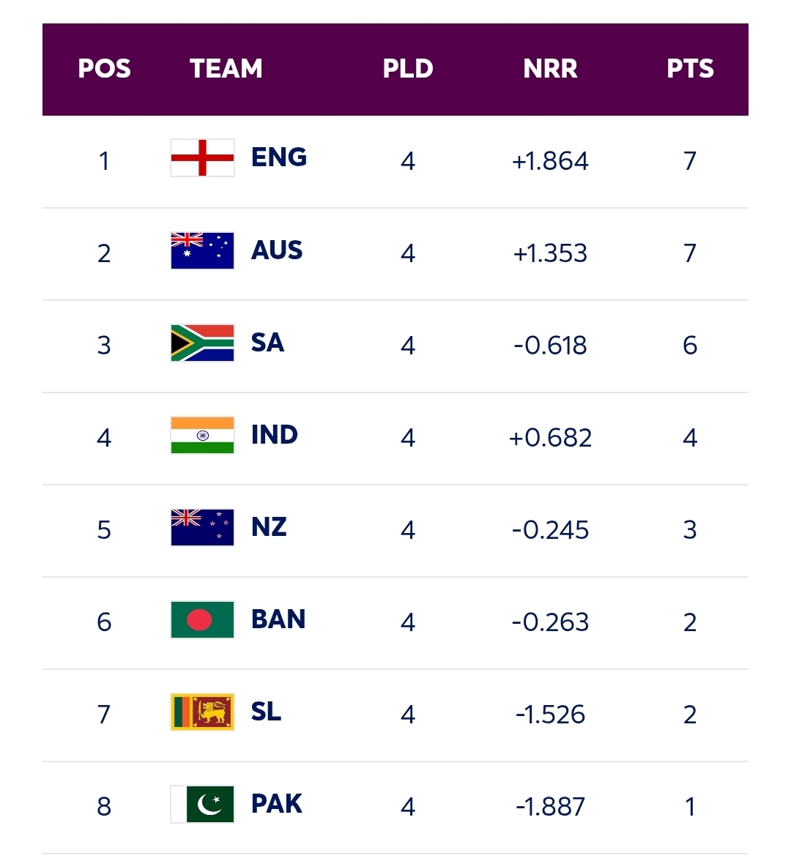Image resolution: width=791 pixels, height=861 pixels.
Task: Open the AUS team name
Action: (277, 250)
